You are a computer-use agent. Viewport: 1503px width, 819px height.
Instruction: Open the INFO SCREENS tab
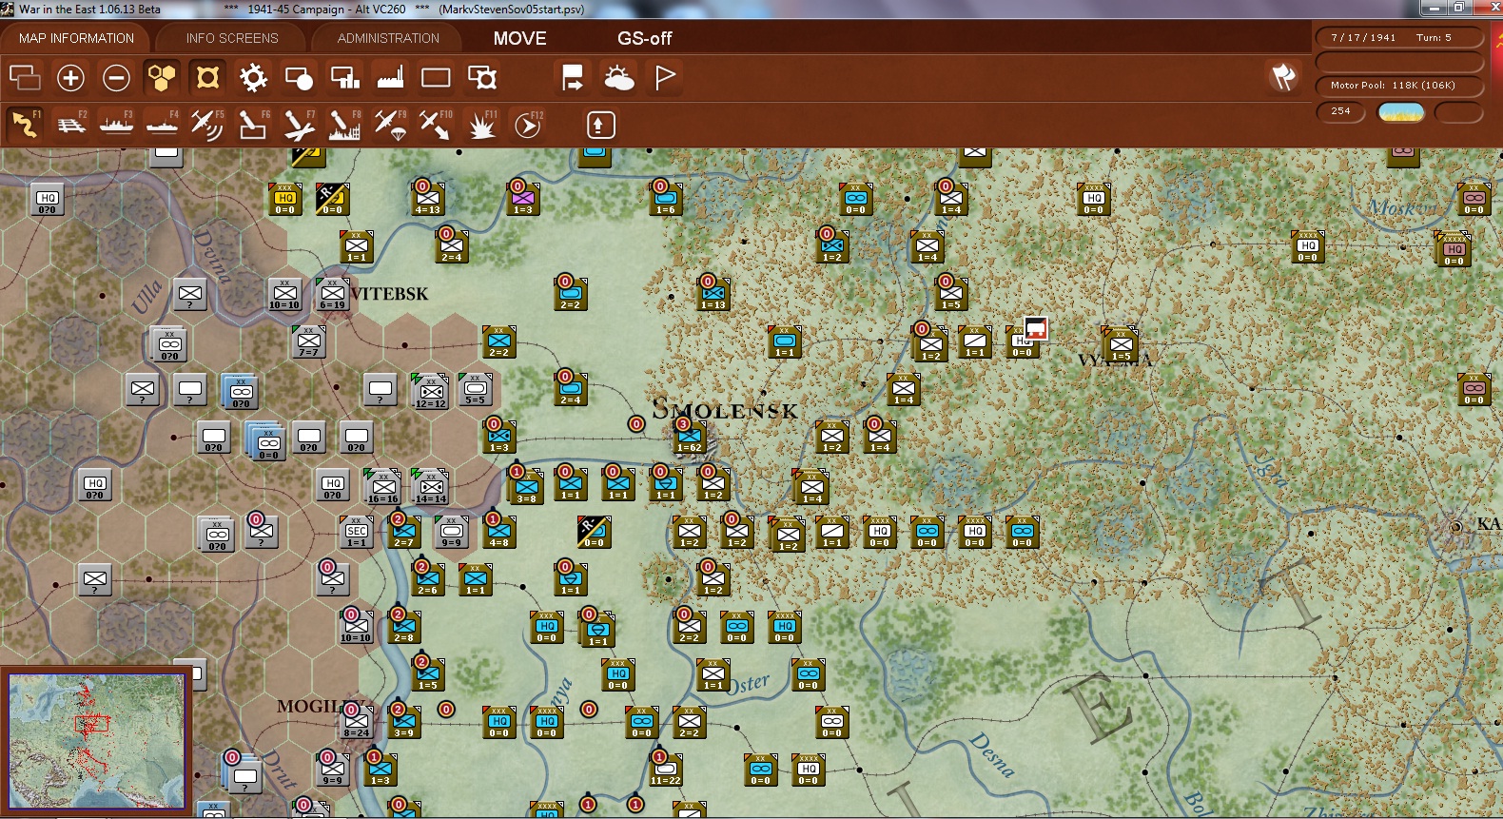232,38
